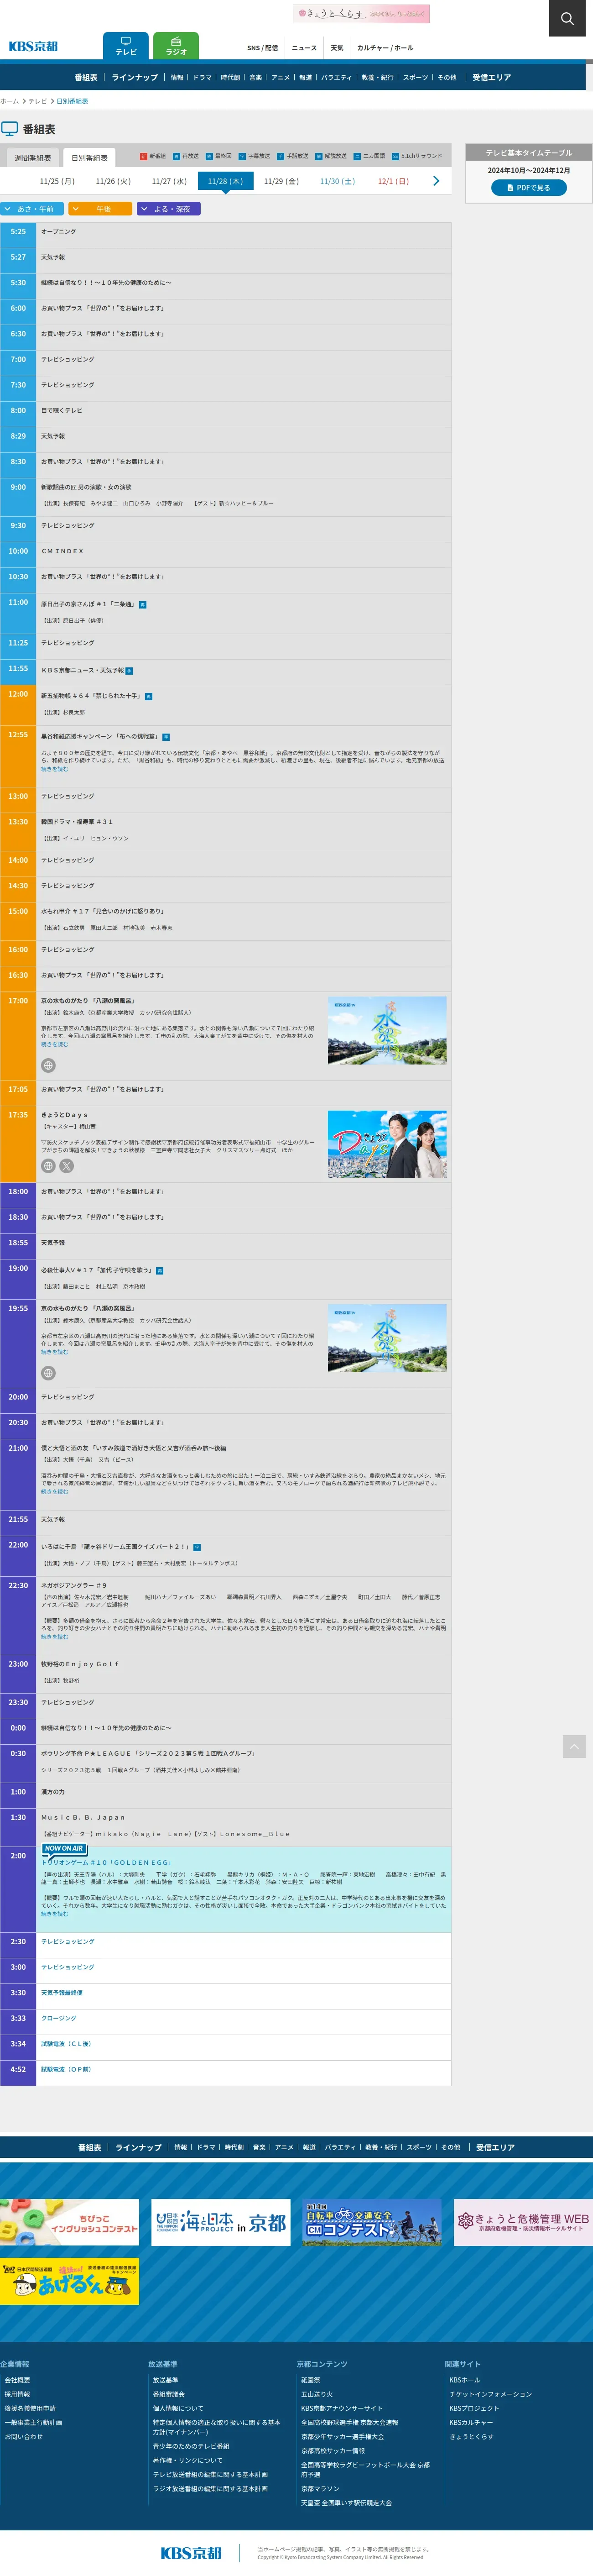The image size is (593, 2576).
Task: Open the ちびっこイングリッシュコンテスト banner
Action: (x=69, y=2222)
